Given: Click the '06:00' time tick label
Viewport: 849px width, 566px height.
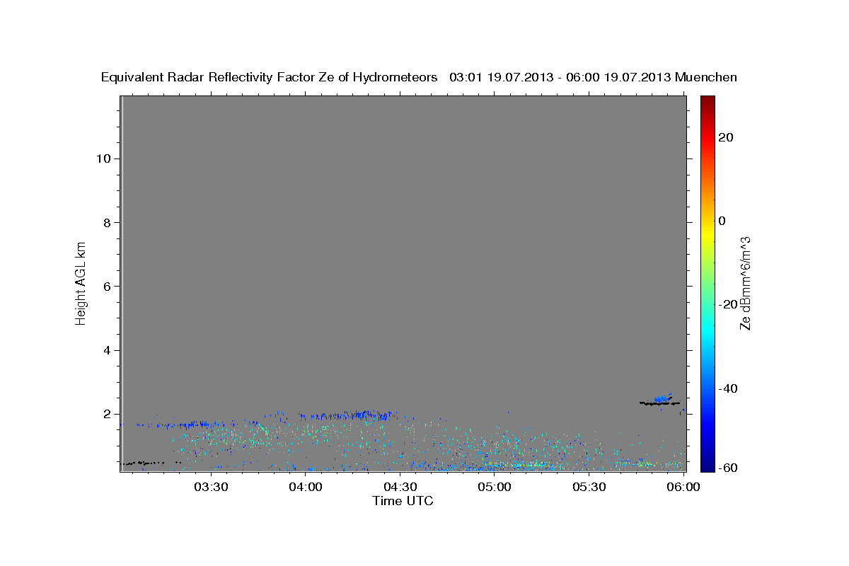Looking at the screenshot, I should point(684,487).
